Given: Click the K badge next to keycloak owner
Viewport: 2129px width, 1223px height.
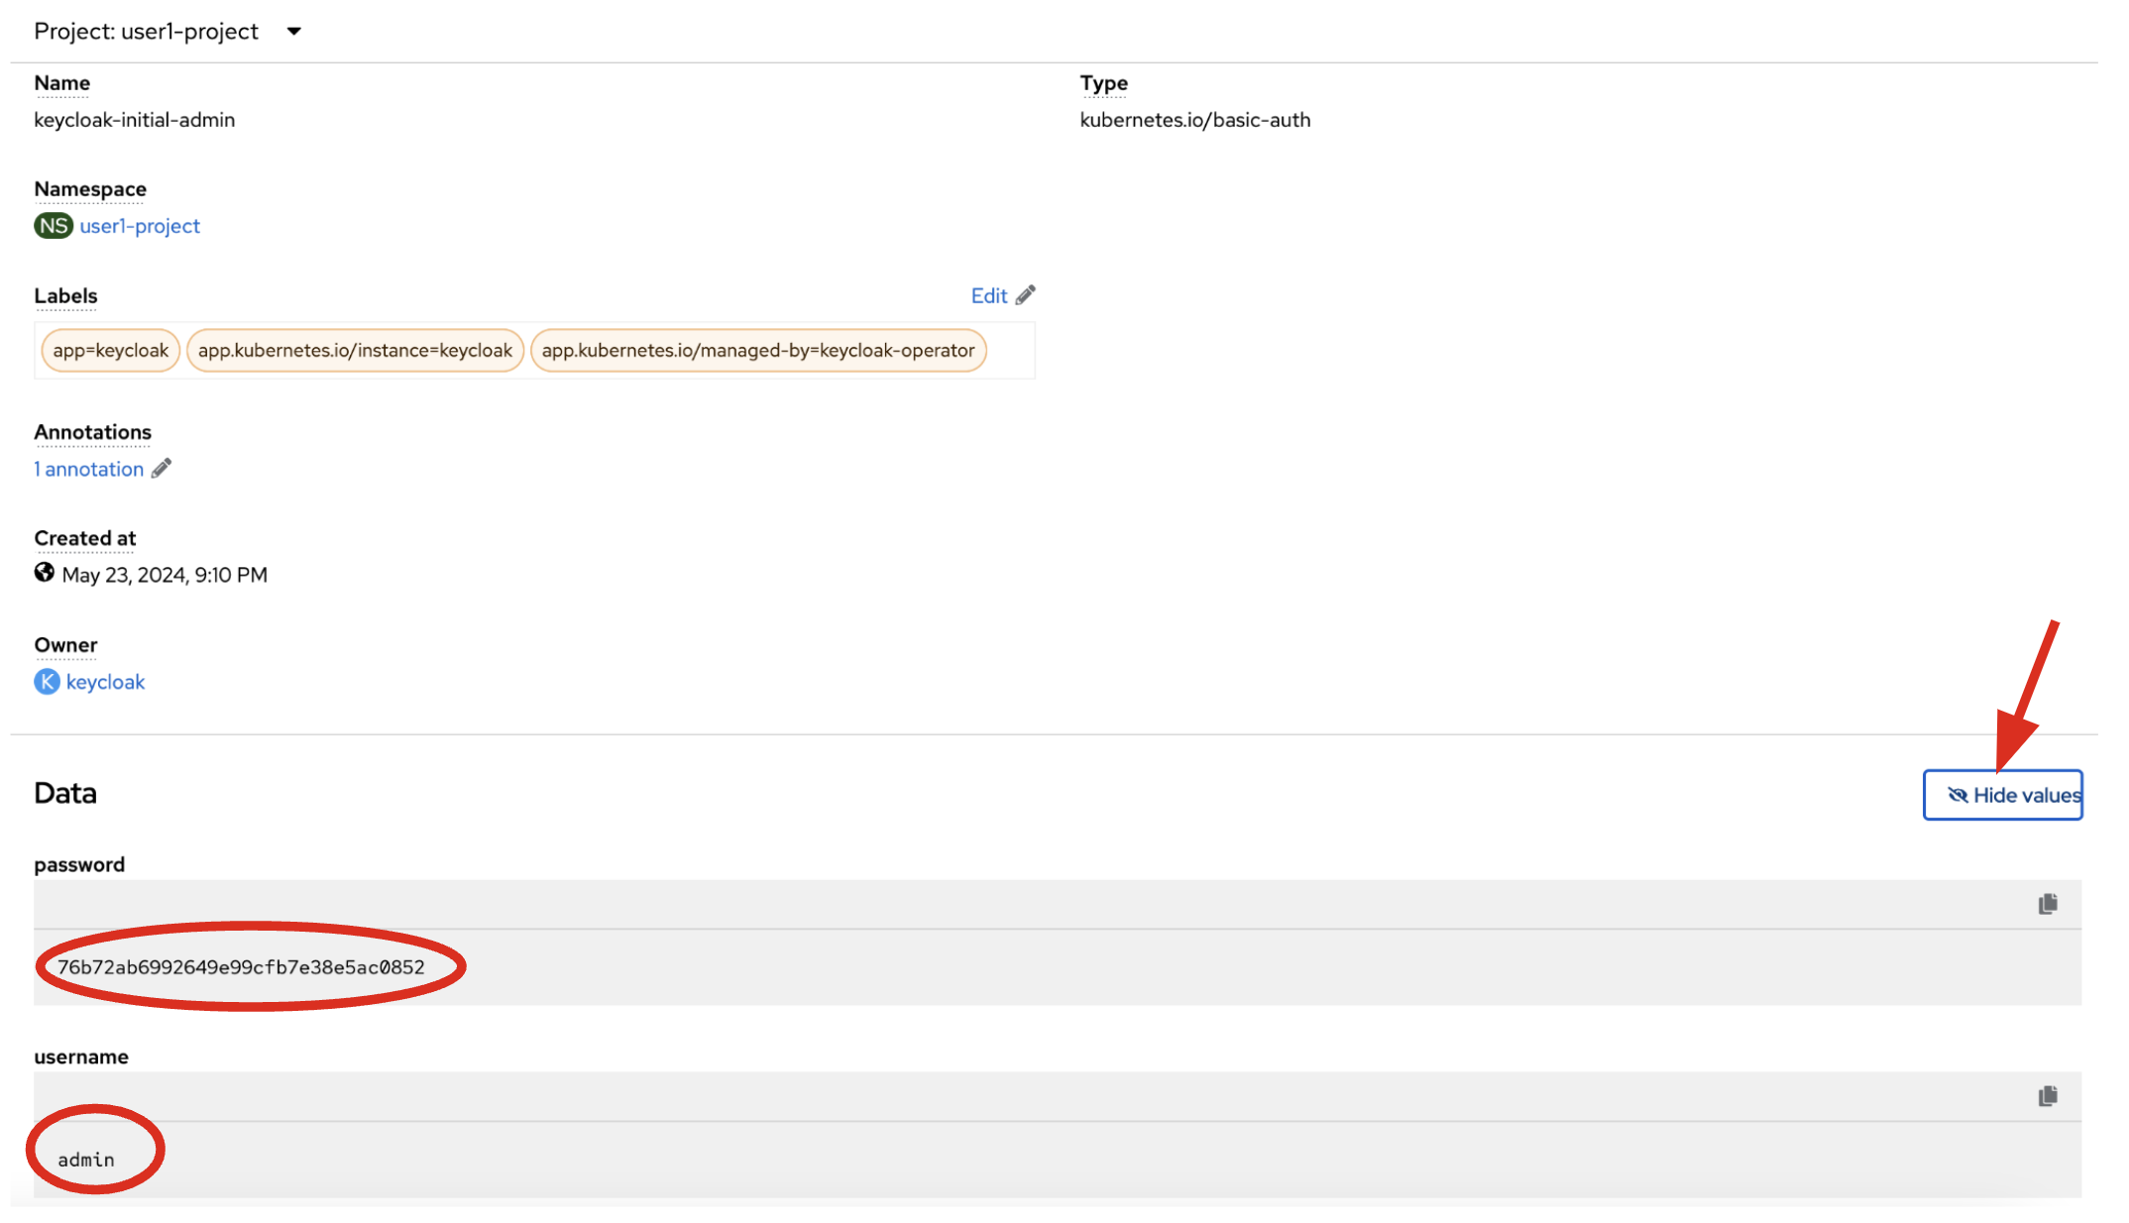Looking at the screenshot, I should (x=47, y=682).
